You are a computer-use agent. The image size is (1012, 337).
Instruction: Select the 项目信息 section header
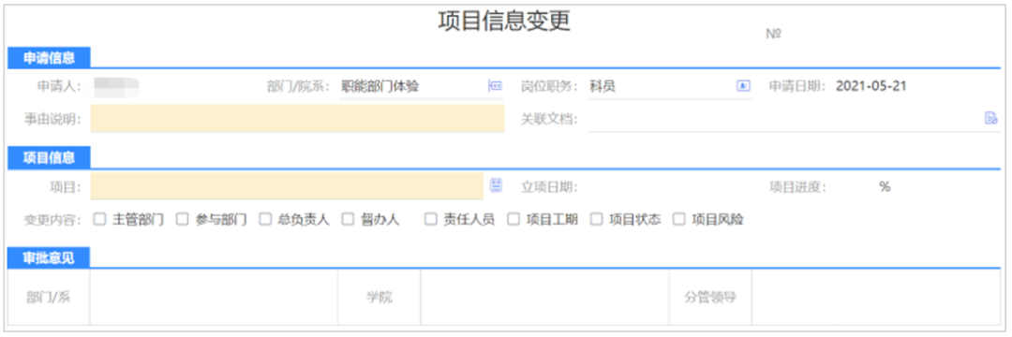49,157
